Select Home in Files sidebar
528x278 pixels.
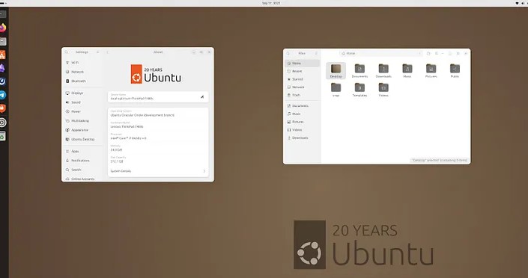click(x=302, y=64)
